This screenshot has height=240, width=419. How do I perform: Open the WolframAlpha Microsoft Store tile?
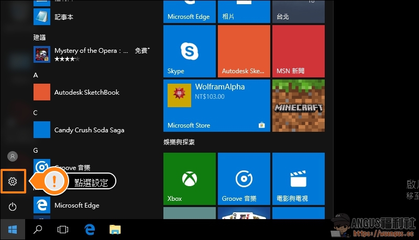click(216, 105)
